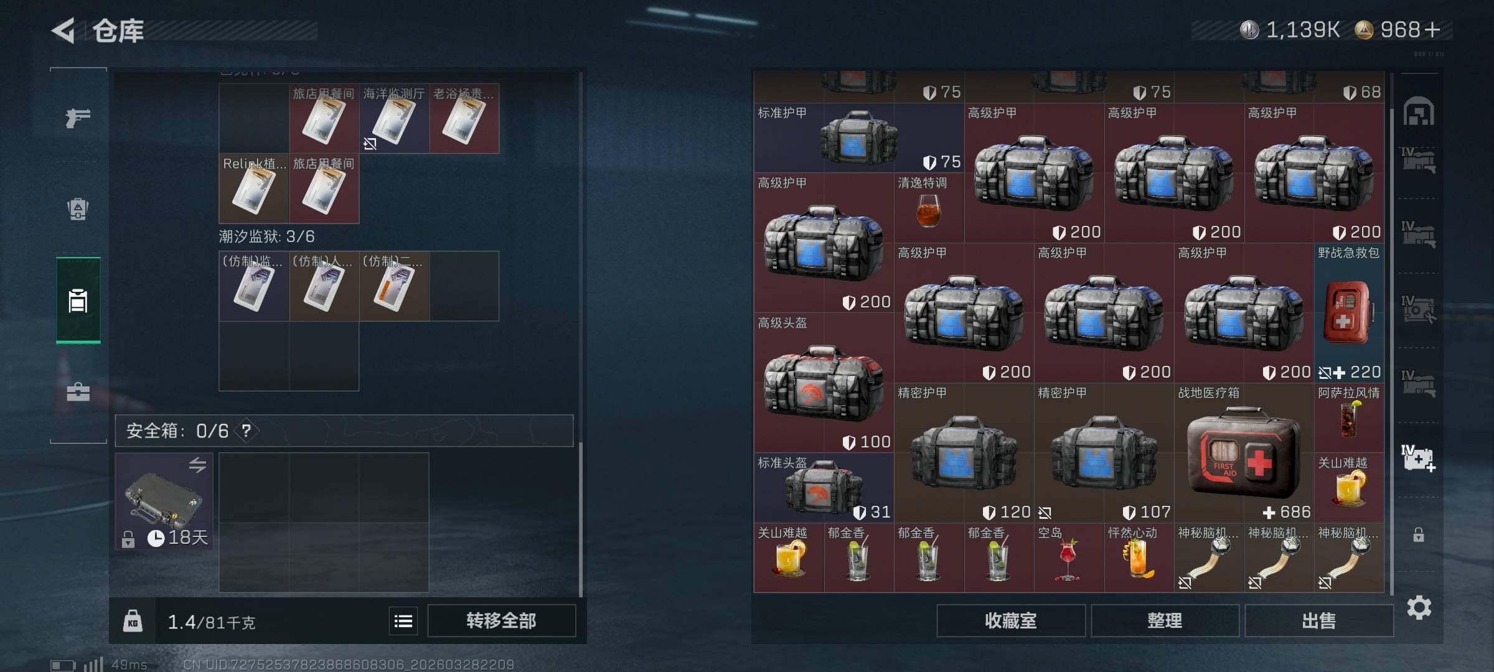Screen dimensions: 1494x672
Task: Go back using the 仓库 arrow
Action: tap(63, 30)
